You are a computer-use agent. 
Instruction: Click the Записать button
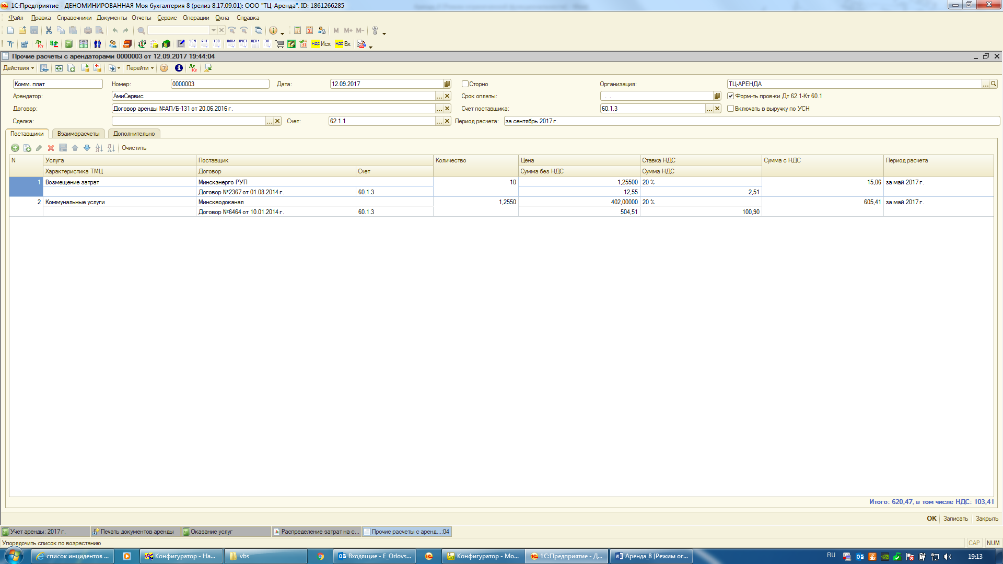click(x=955, y=519)
